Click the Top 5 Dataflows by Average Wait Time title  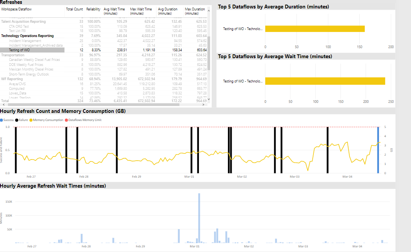click(275, 57)
